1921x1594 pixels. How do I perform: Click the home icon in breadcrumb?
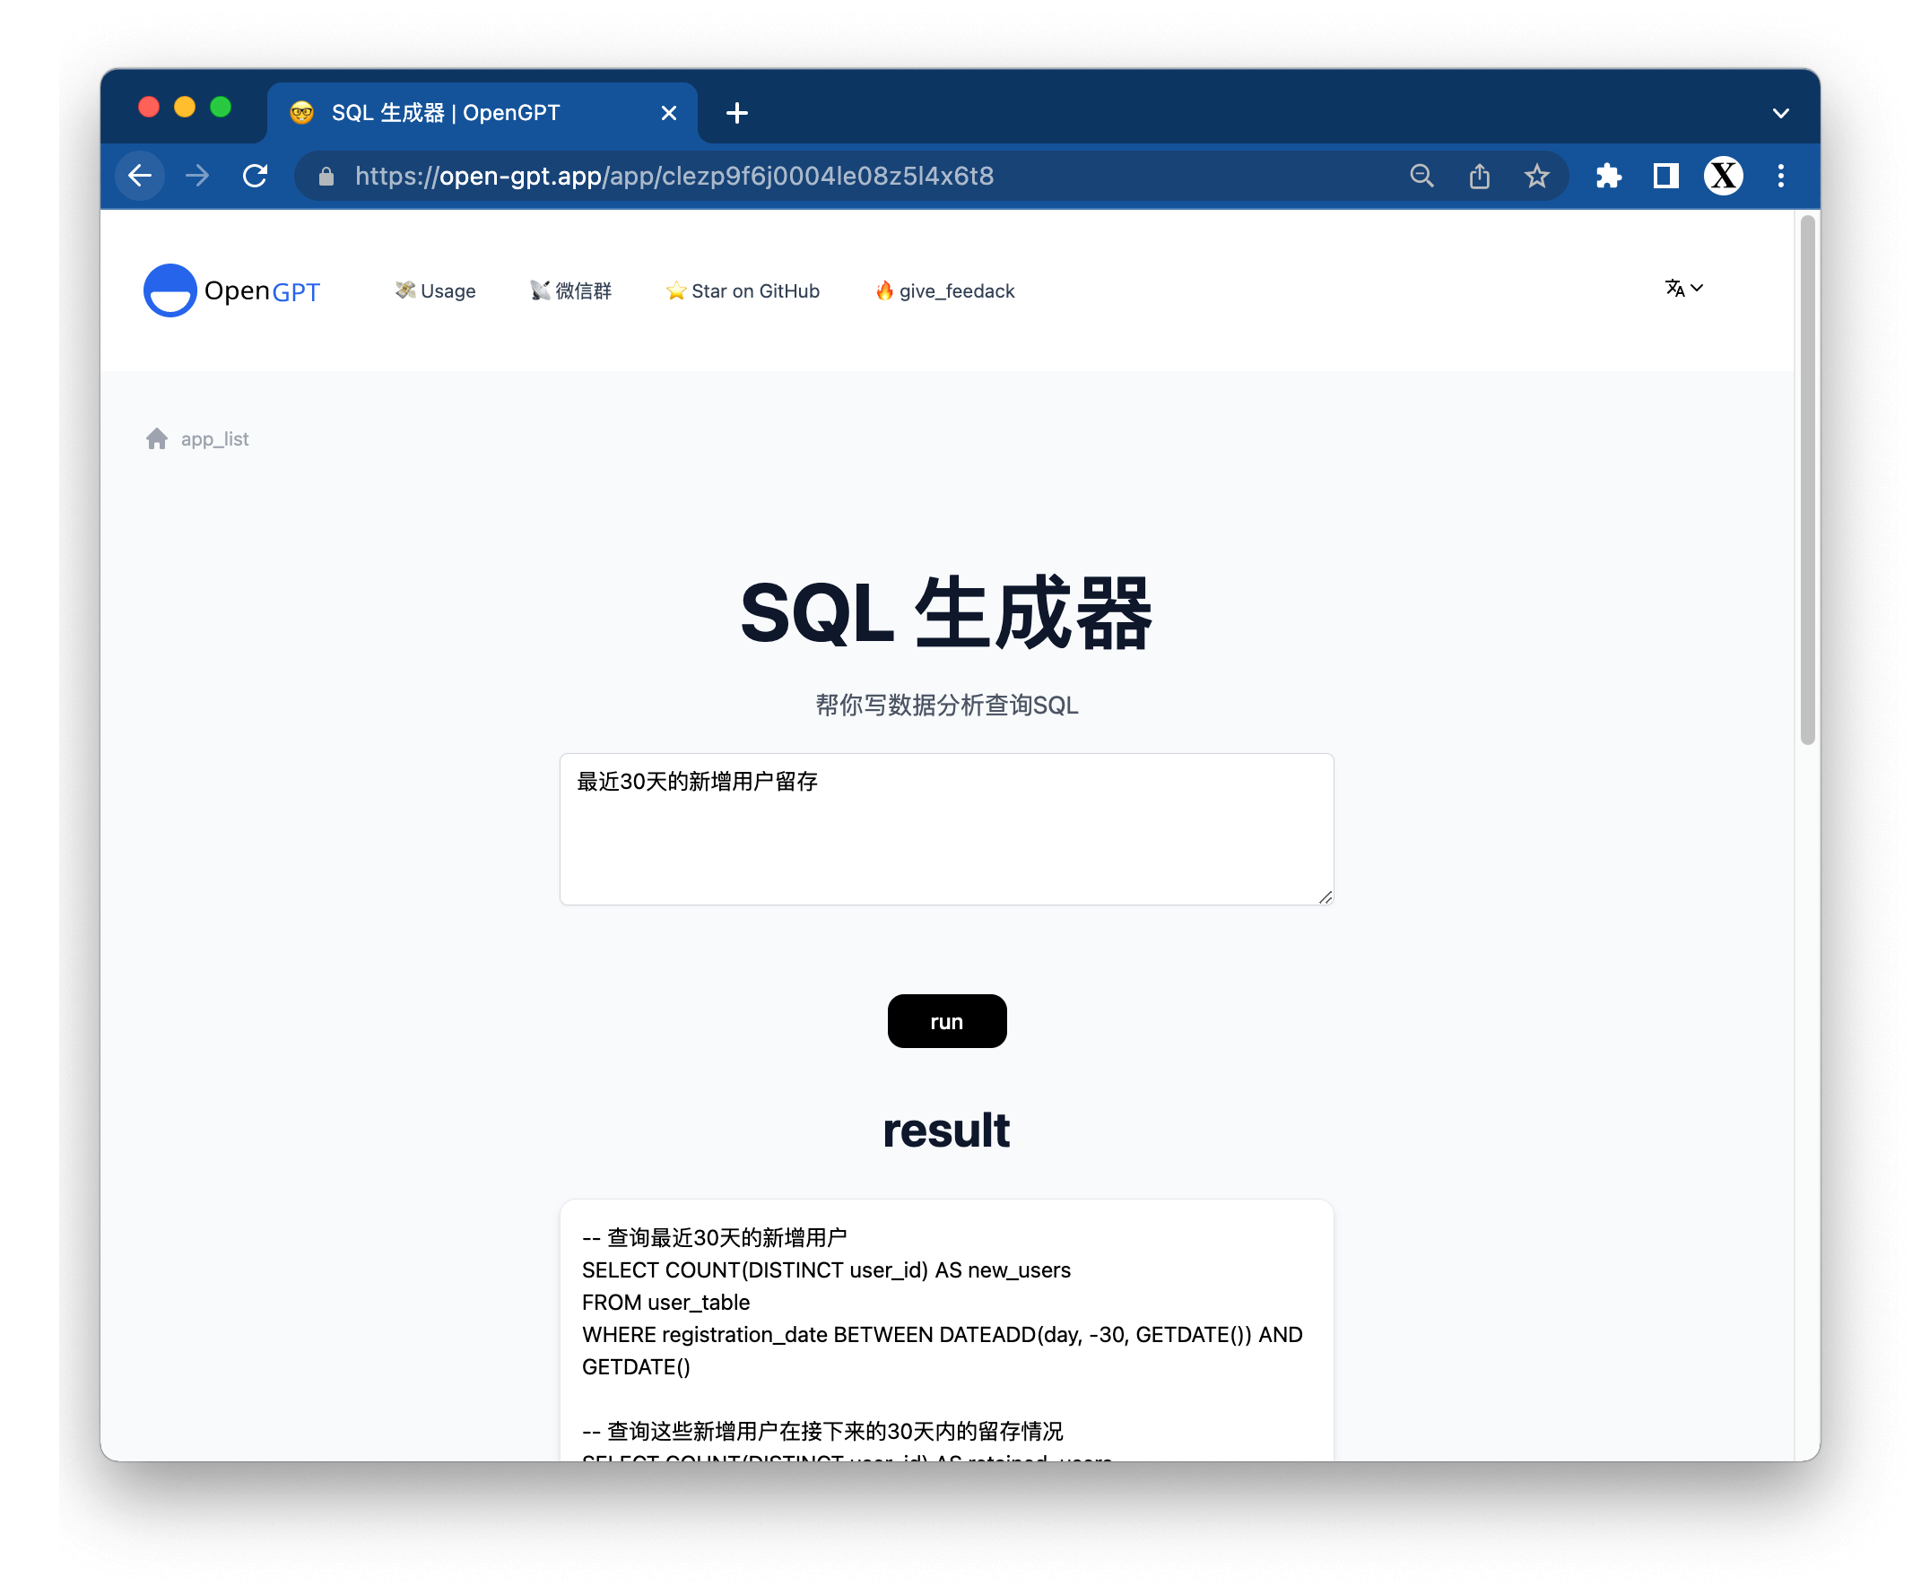tap(156, 439)
